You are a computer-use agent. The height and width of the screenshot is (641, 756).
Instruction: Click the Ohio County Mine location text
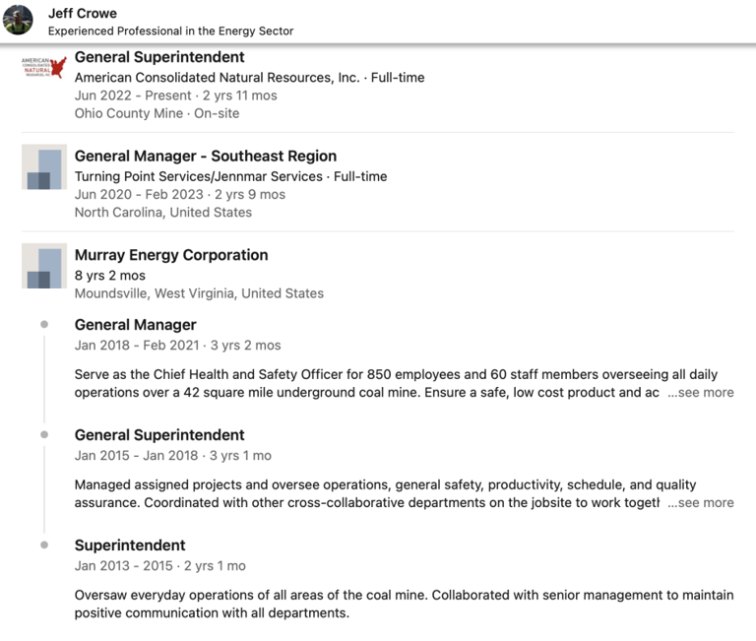[x=129, y=113]
